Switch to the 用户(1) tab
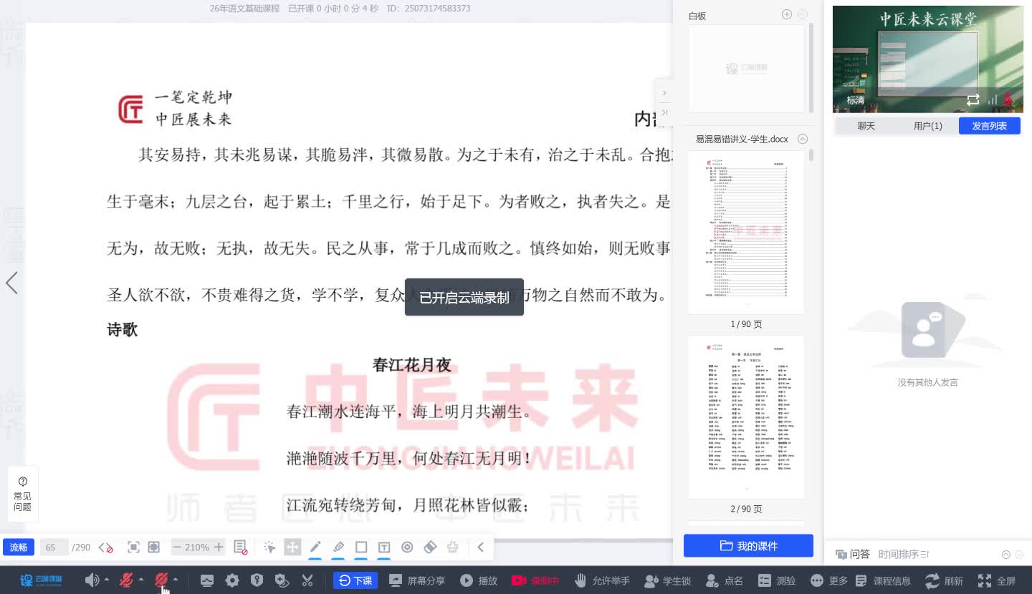Image resolution: width=1032 pixels, height=594 pixels. (927, 125)
